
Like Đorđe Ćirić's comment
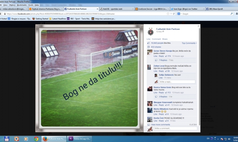click(x=155, y=122)
